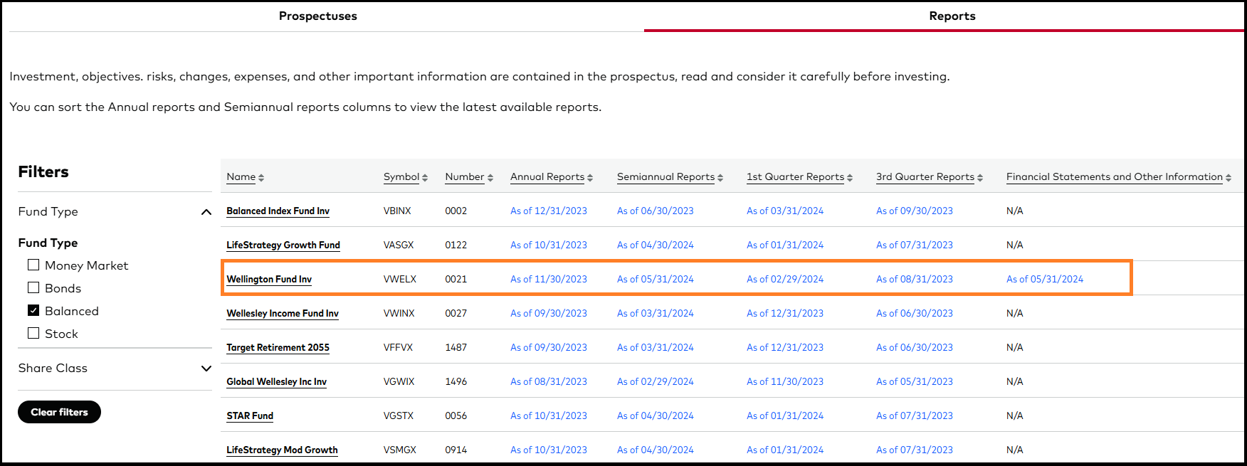Viewport: 1247px width, 466px height.
Task: Open Wellington 1st quarter report 02/29/2024
Action: point(785,280)
